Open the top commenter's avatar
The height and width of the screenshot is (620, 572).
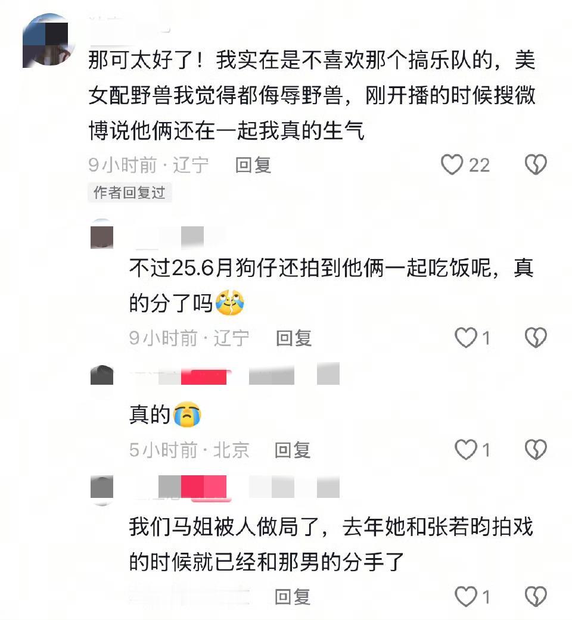(48, 40)
